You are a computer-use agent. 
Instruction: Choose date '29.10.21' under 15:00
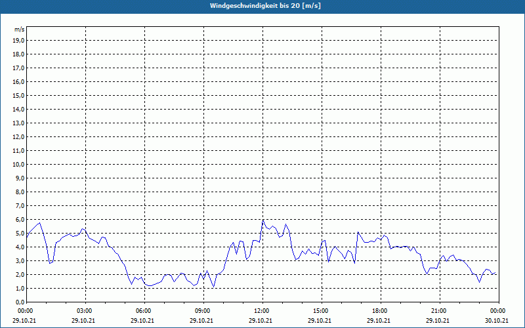tap(320, 320)
